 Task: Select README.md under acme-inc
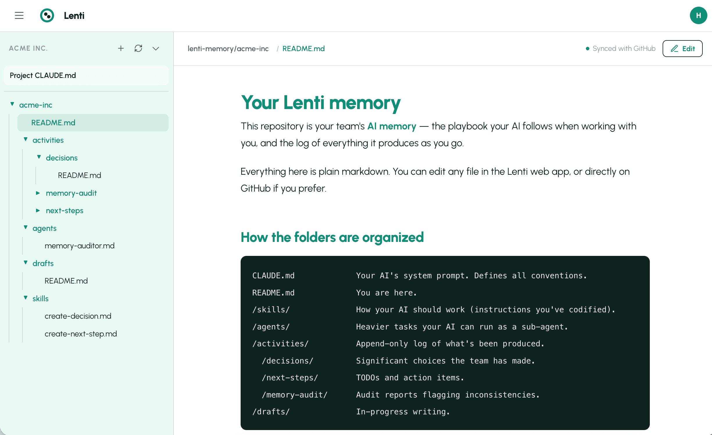click(93, 123)
